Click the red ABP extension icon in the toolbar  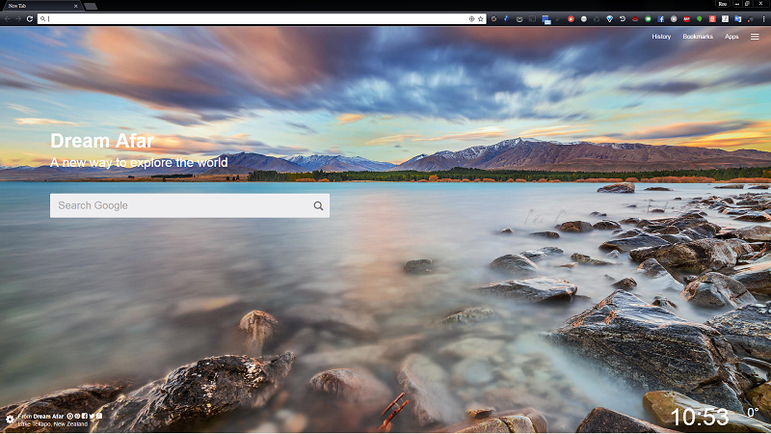pos(686,18)
